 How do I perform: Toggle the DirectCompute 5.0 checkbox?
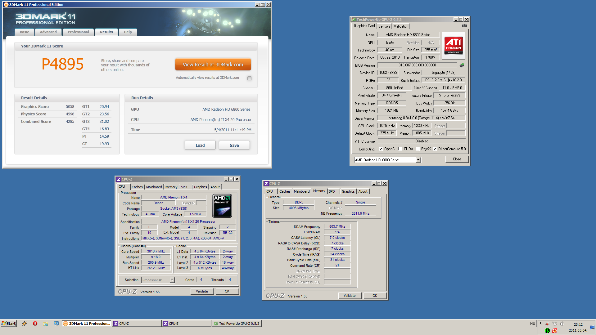click(435, 149)
